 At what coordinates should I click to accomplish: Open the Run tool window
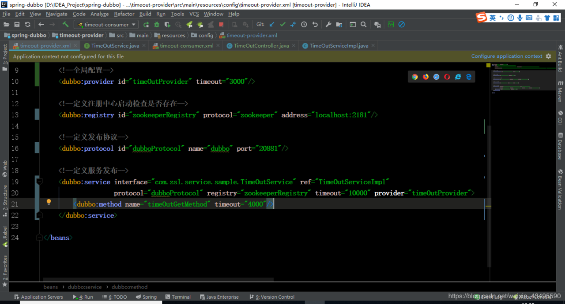83,297
